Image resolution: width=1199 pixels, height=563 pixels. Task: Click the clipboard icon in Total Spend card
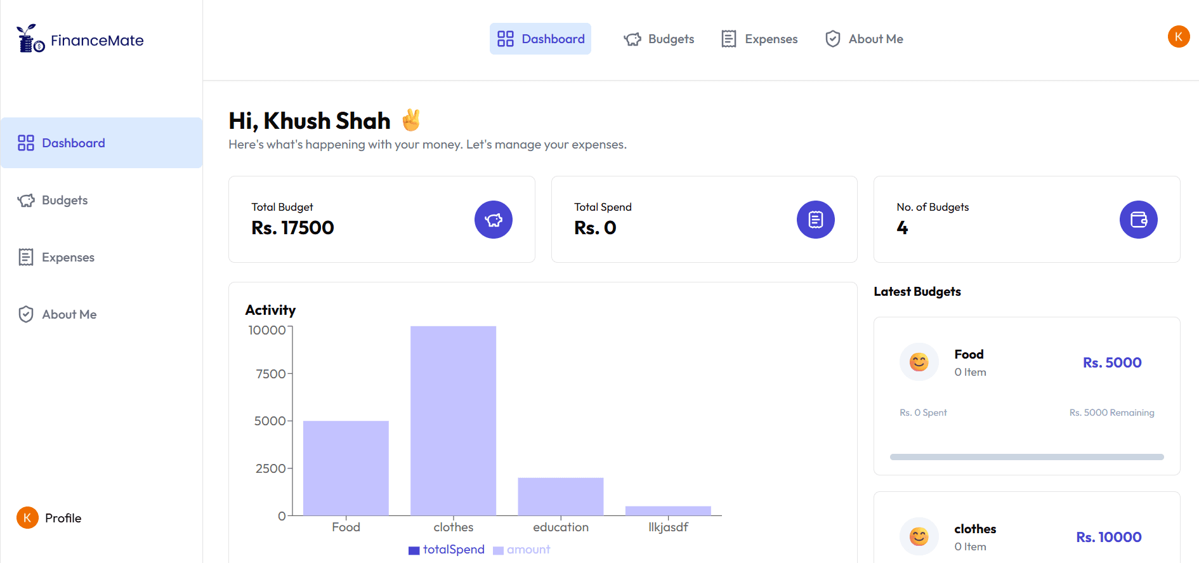point(815,220)
